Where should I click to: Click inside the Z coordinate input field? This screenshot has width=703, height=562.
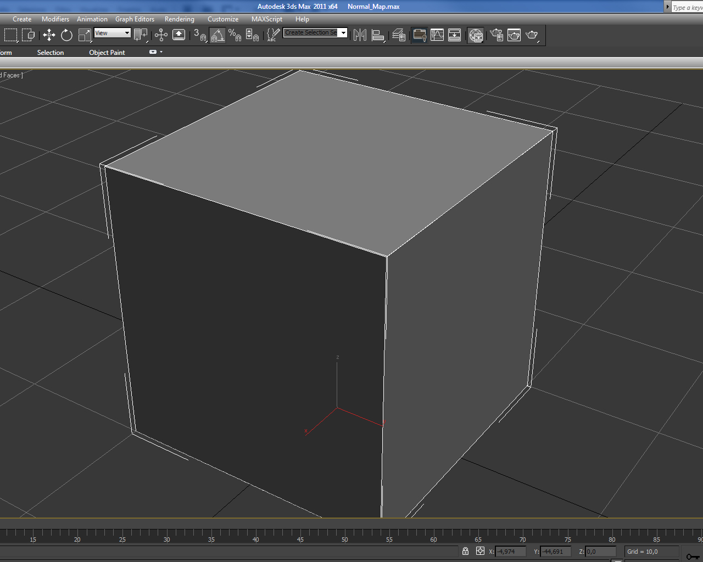point(601,552)
